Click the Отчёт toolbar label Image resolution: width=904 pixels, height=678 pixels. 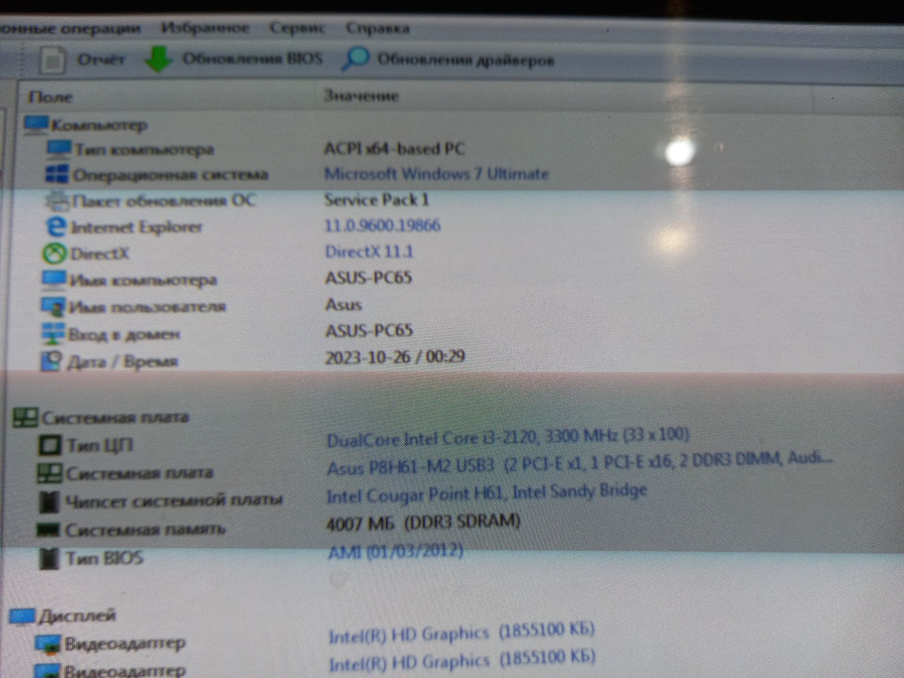click(101, 59)
